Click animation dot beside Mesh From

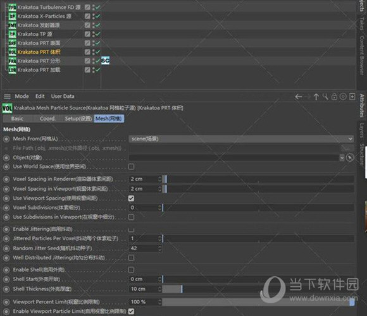(6, 139)
